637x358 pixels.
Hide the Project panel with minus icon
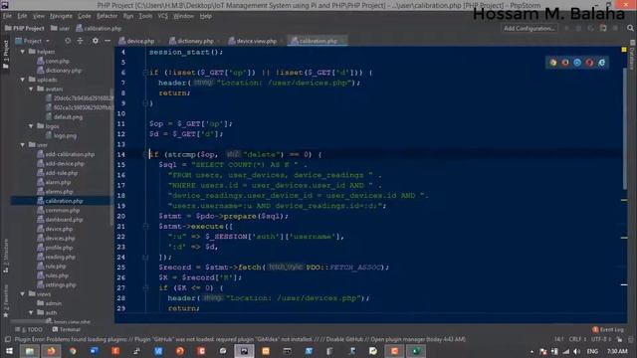tap(107, 41)
